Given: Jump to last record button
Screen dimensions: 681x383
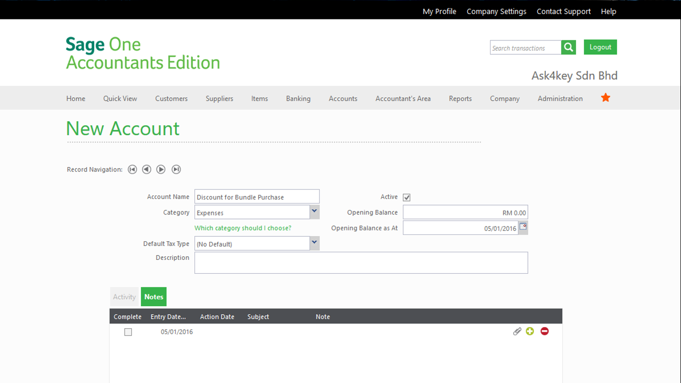Looking at the screenshot, I should [x=176, y=170].
